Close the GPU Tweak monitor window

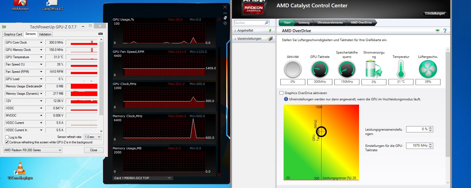coord(225,7)
